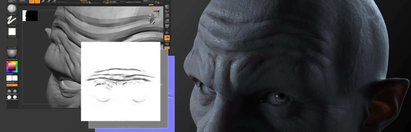The height and width of the screenshot is (132, 411).
Task: Activate the Move transform button
Action: coord(43,1)
